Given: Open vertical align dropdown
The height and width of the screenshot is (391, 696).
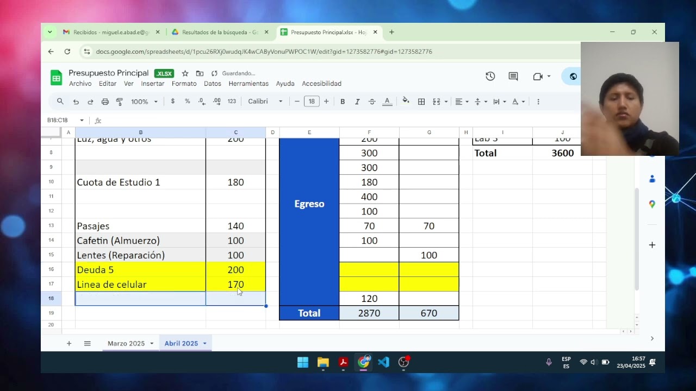Looking at the screenshot, I should pyautogui.click(x=481, y=102).
